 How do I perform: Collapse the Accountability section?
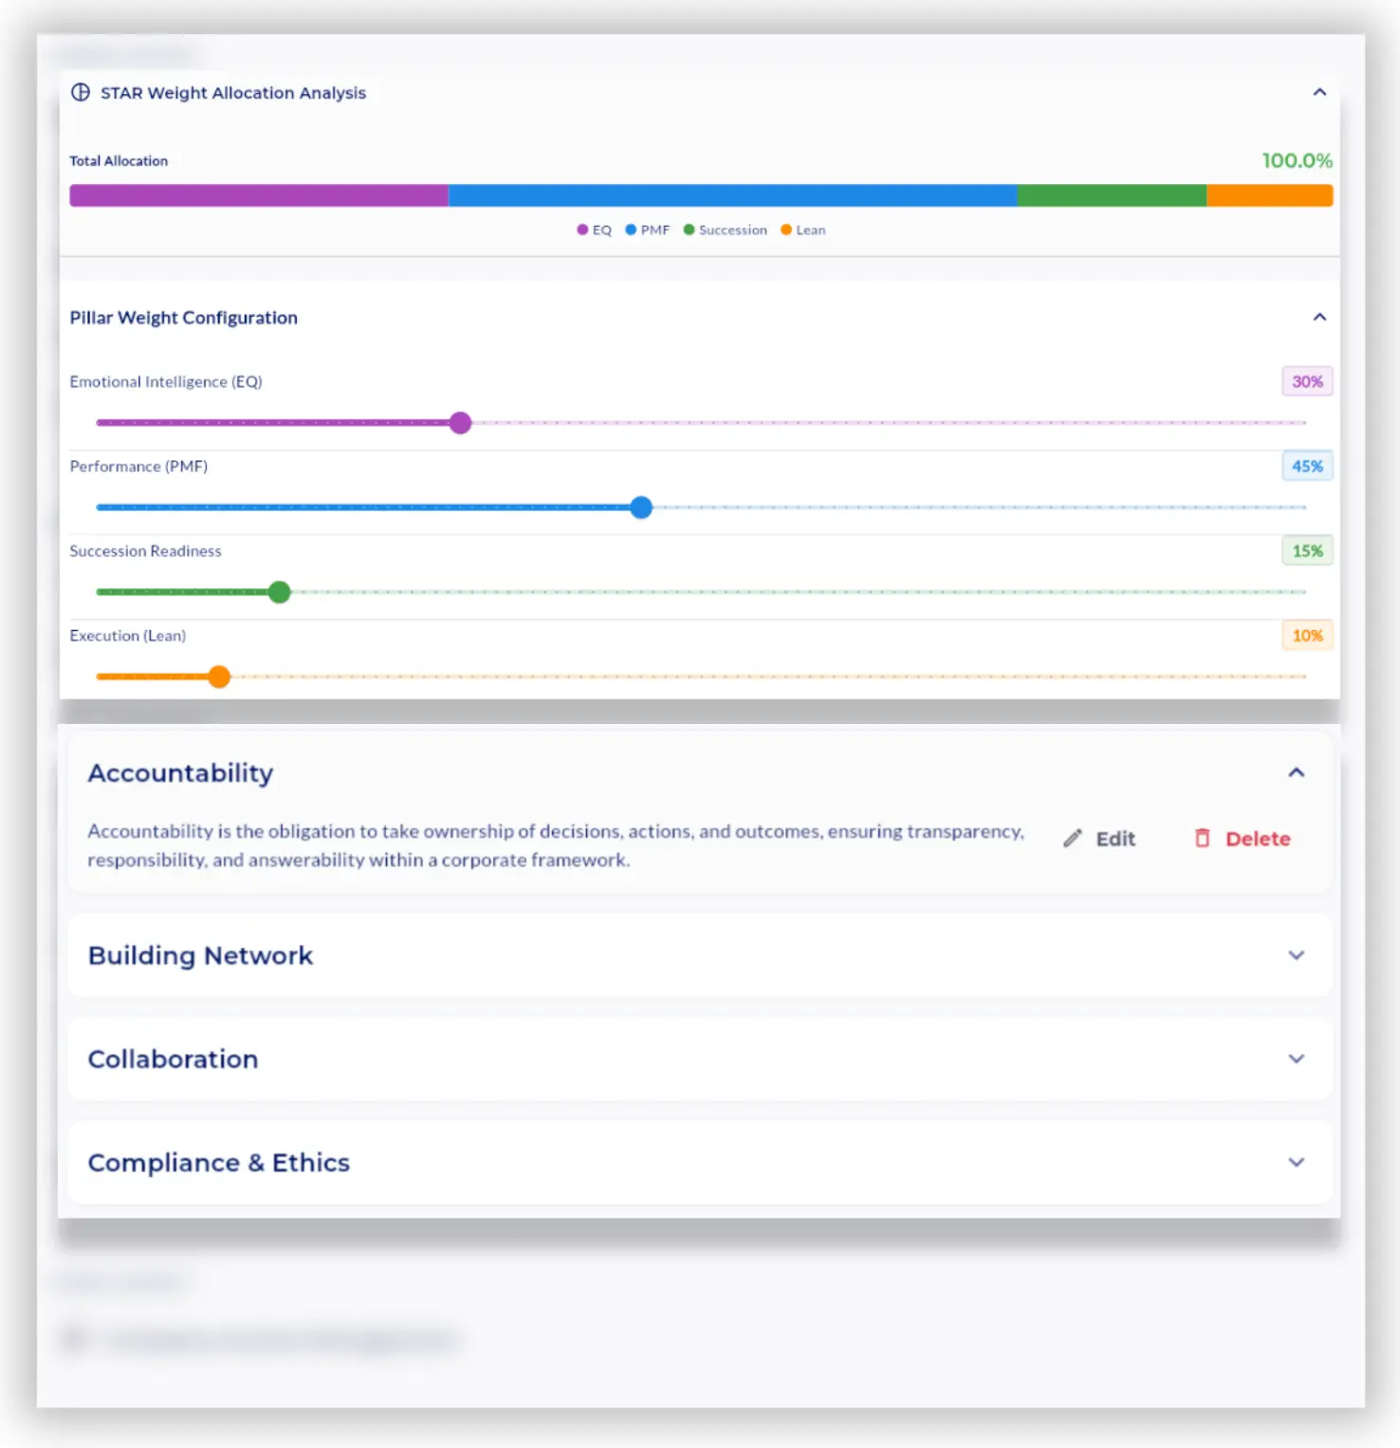1297,772
